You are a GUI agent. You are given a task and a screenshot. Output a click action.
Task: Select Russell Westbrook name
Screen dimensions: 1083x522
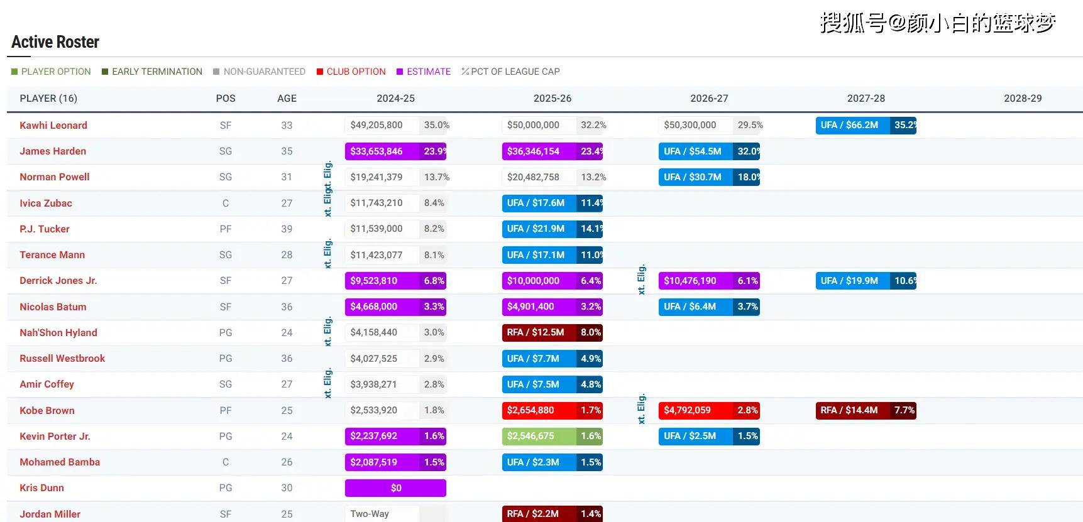click(62, 358)
